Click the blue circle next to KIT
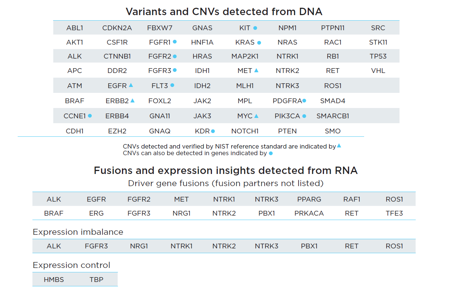 tap(255, 28)
